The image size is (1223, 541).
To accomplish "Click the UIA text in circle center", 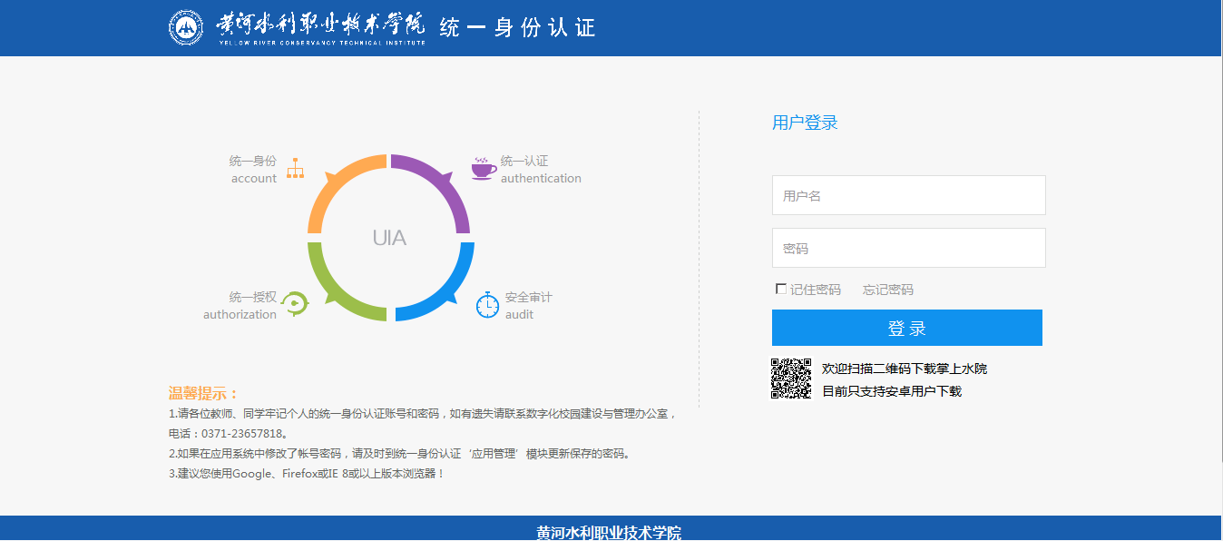I will point(389,239).
